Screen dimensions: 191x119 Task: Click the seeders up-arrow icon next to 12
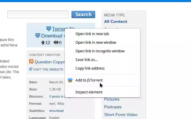(x=43, y=43)
